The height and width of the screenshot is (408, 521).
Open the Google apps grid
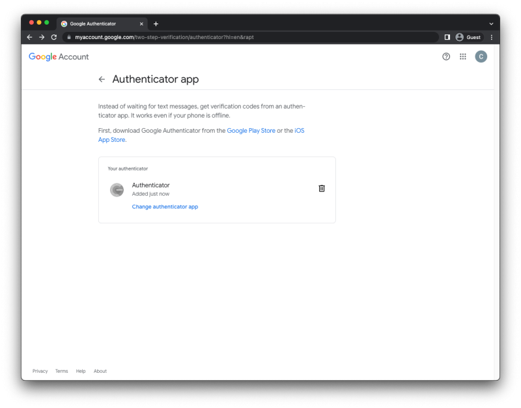click(x=462, y=57)
